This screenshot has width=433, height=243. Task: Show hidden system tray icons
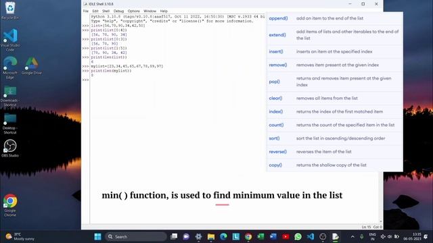coord(352,237)
